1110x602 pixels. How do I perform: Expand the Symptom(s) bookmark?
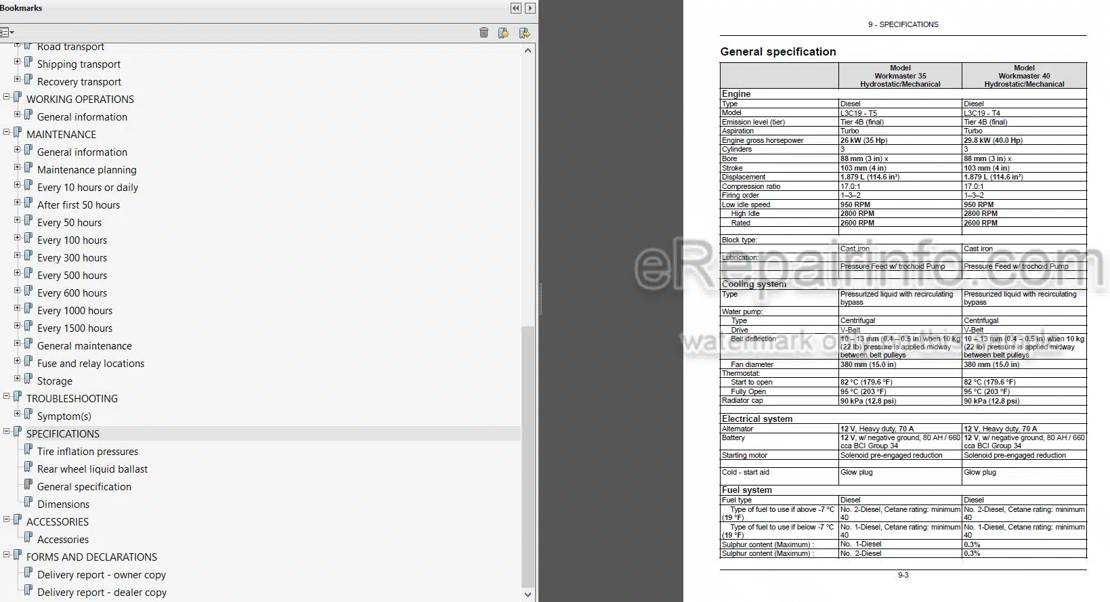(18, 414)
